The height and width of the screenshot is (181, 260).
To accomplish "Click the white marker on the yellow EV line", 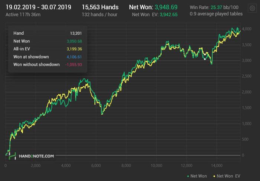I will pyautogui.click(x=205, y=54).
